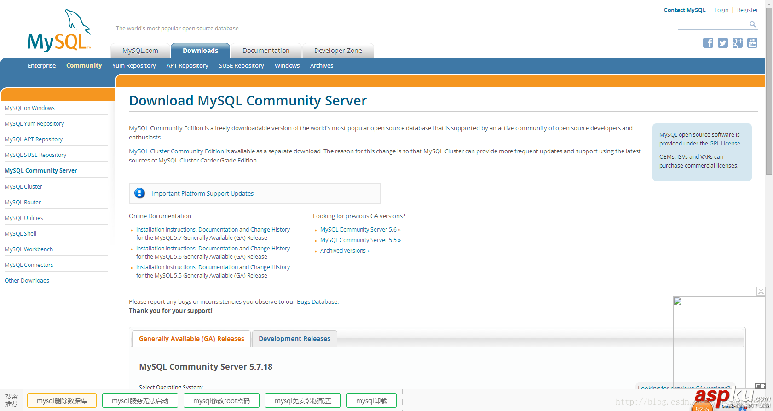This screenshot has width=773, height=411.
Task: Click the scrollbar up arrow
Action: pyautogui.click(x=769, y=4)
